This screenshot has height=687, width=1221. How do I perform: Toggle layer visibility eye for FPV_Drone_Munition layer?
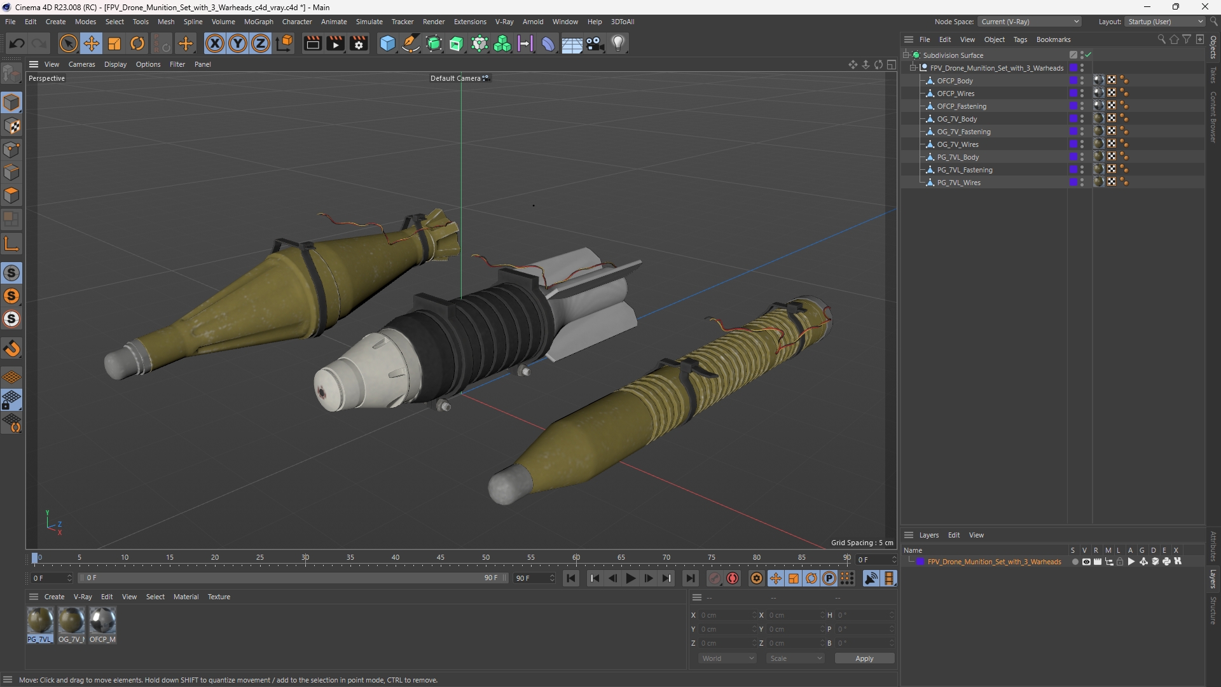[1086, 562]
